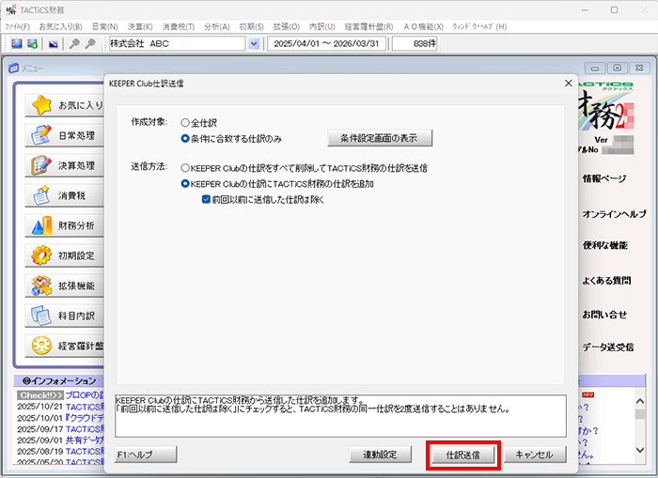Uncheck 前回以前に送信した仕訳は除く checkbox
This screenshot has width=658, height=478.
point(207,199)
